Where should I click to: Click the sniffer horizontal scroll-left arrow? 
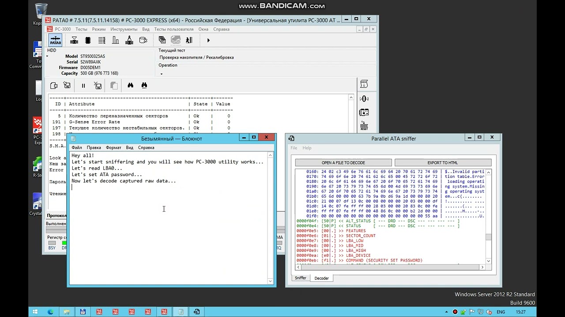click(x=298, y=267)
